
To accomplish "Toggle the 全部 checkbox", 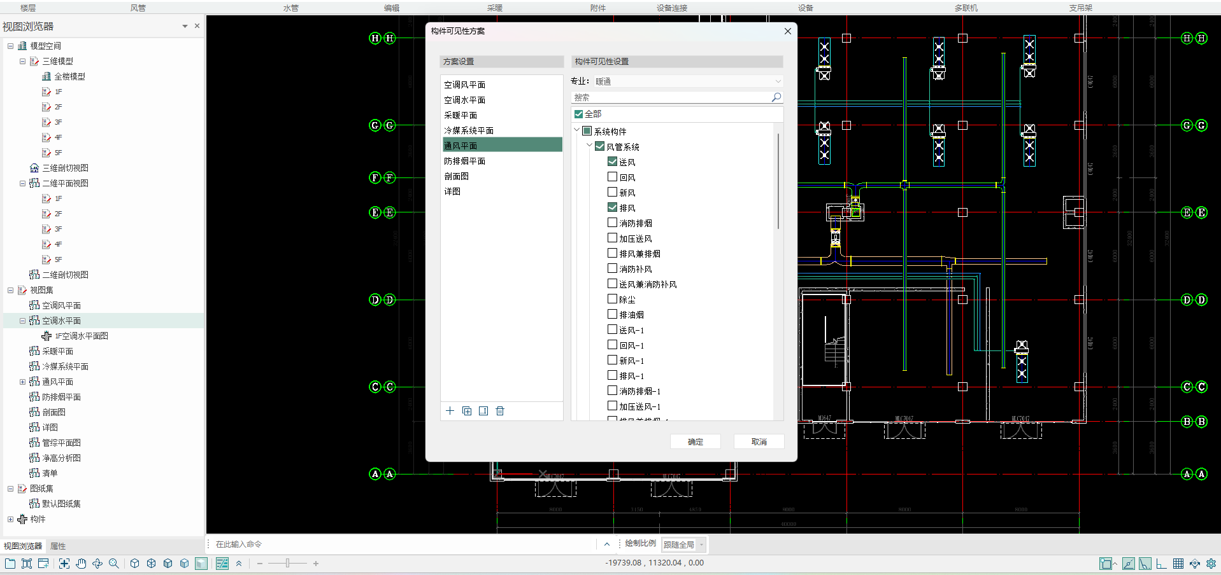I will point(578,114).
